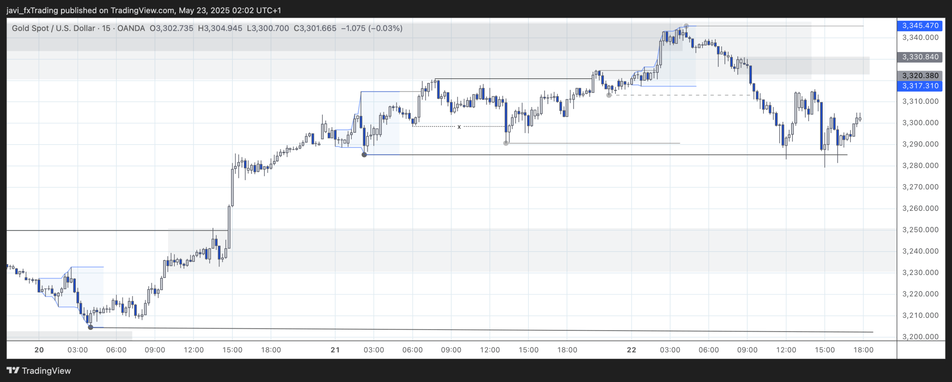Click the 3,317.310 blue price label
This screenshot has height=382, width=952.
point(920,86)
